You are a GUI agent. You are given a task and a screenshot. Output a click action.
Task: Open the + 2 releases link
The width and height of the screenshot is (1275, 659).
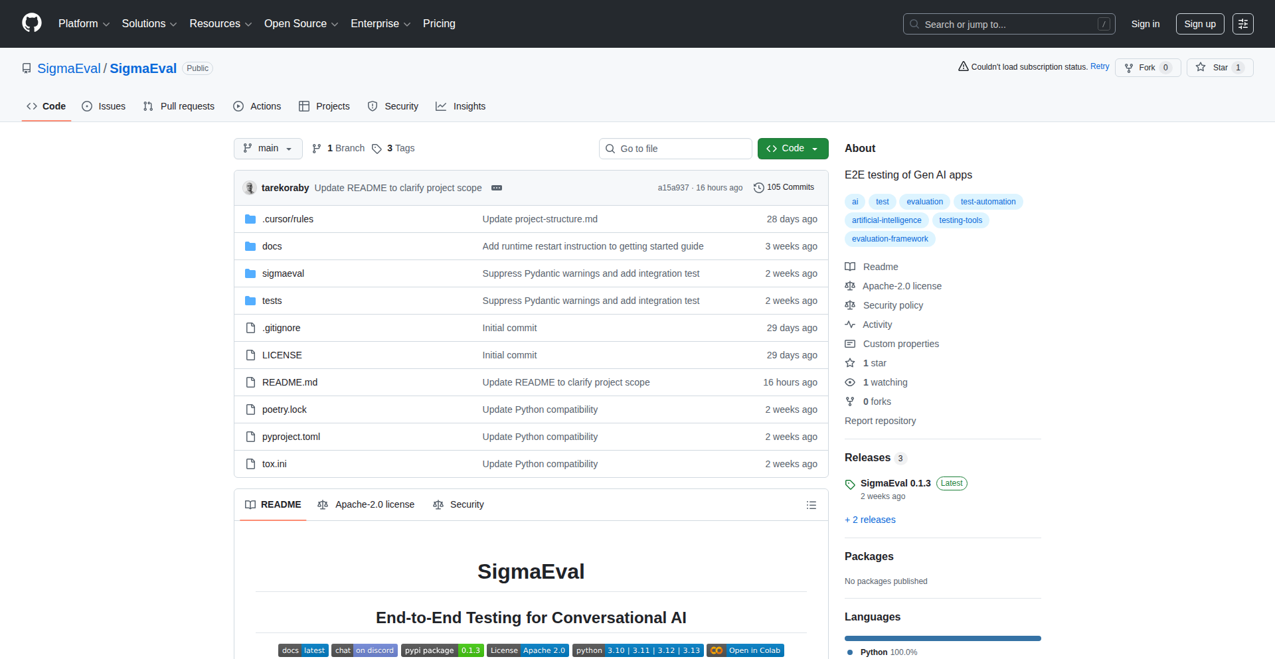(x=870, y=520)
